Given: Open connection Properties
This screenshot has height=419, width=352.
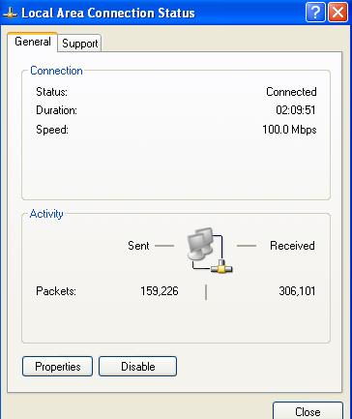Looking at the screenshot, I should click(x=57, y=366).
